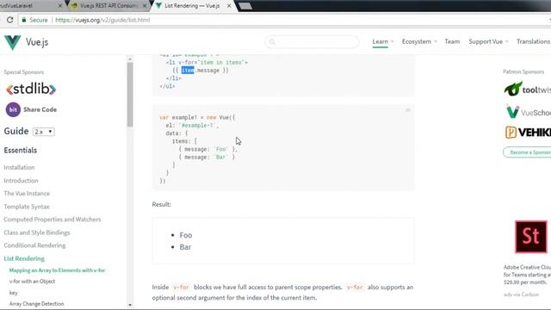Click the Vue.js site title
Image resolution: width=551 pixels, height=310 pixels.
point(37,42)
